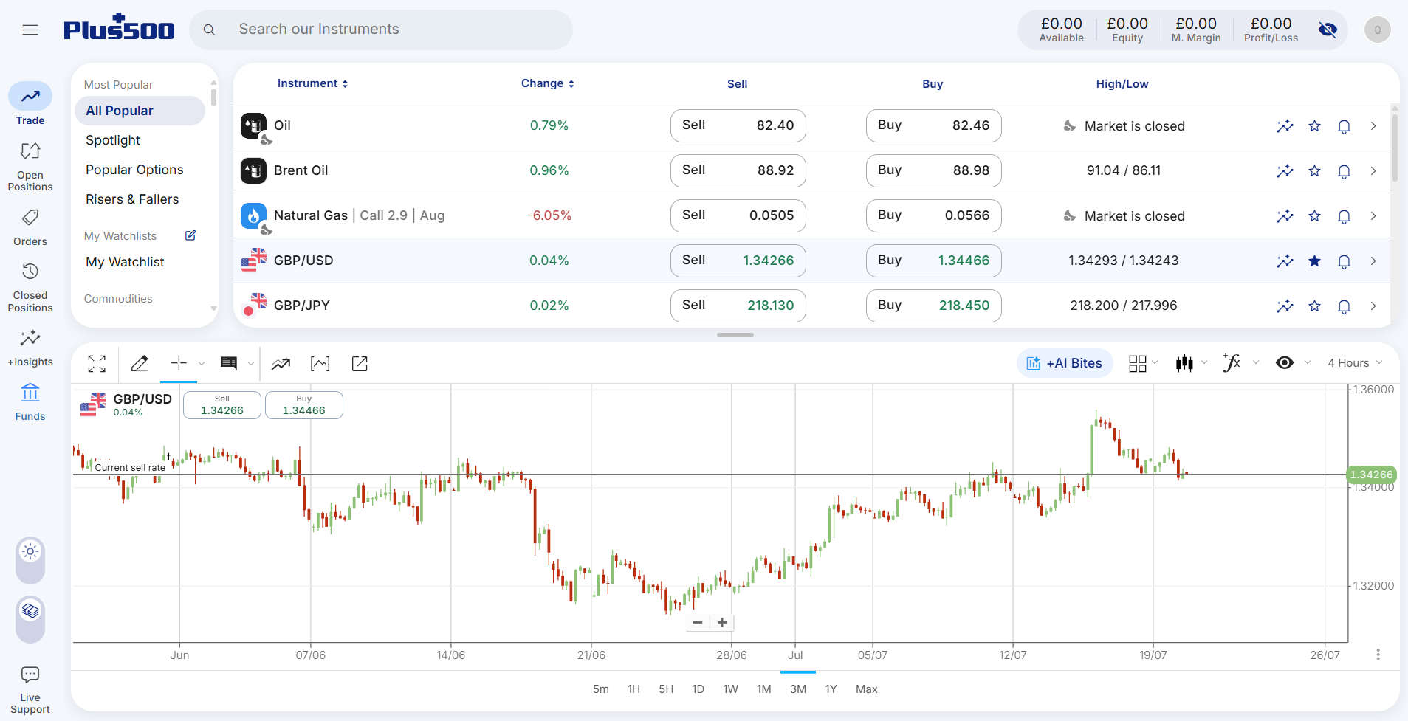Buy Brent Oil at 88.98
Image resolution: width=1408 pixels, height=721 pixels.
click(933, 170)
